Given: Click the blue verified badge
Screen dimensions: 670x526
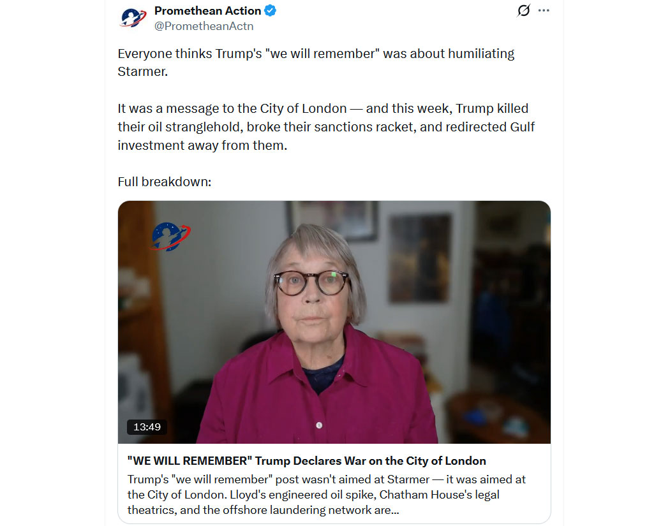Looking at the screenshot, I should (270, 11).
